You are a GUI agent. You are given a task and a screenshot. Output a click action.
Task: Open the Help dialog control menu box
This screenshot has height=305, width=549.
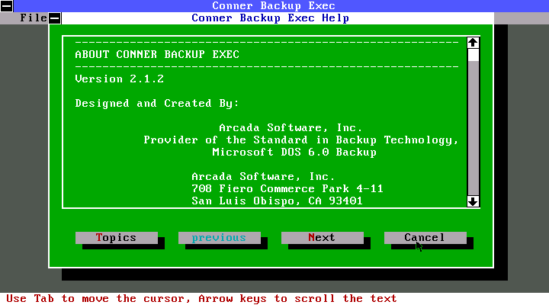click(x=55, y=18)
